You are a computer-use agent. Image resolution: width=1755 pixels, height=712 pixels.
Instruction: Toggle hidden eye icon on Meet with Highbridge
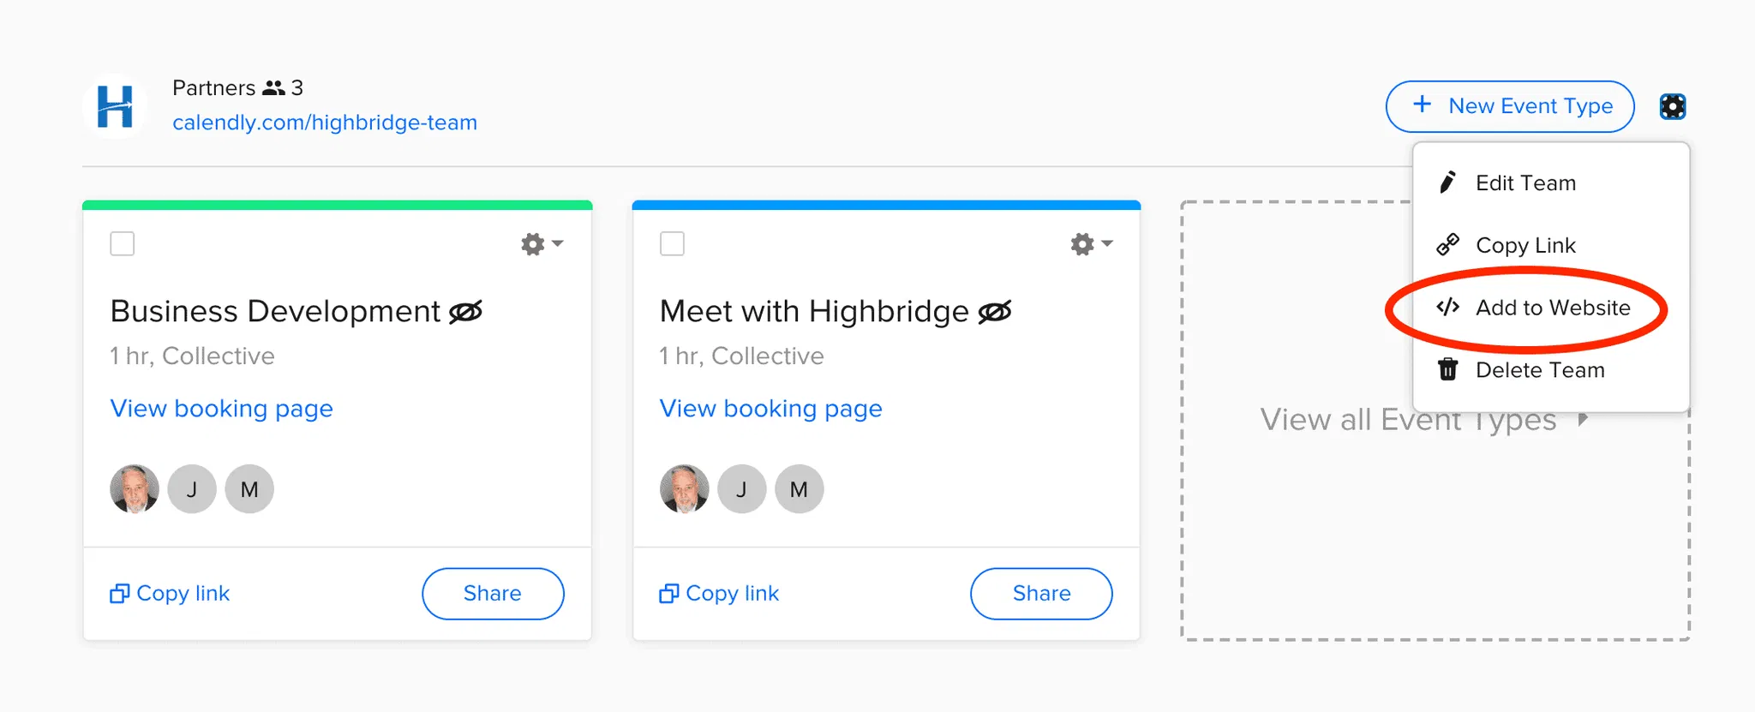(x=995, y=312)
